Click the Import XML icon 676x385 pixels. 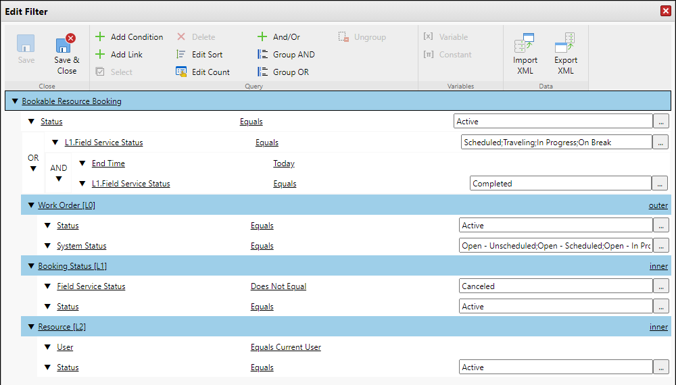(x=525, y=46)
